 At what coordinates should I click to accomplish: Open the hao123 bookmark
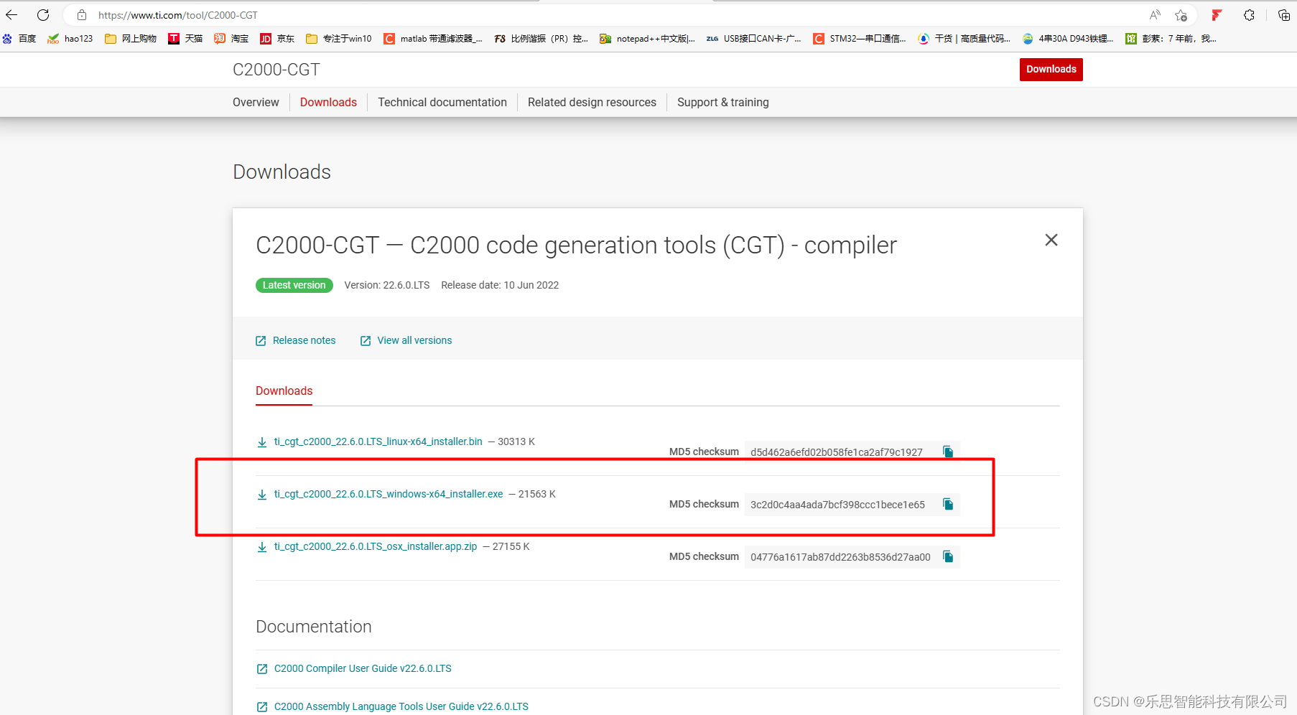[70, 39]
